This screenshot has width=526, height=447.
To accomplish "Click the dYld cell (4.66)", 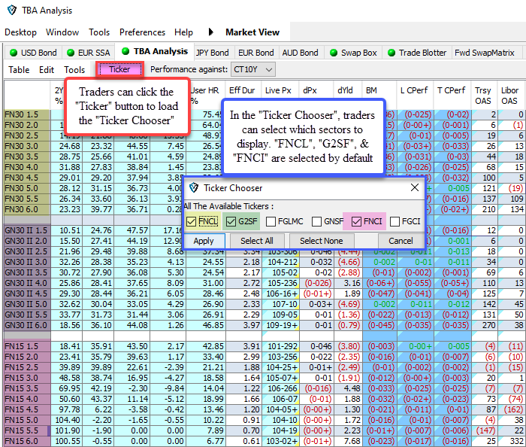I will pos(349,262).
